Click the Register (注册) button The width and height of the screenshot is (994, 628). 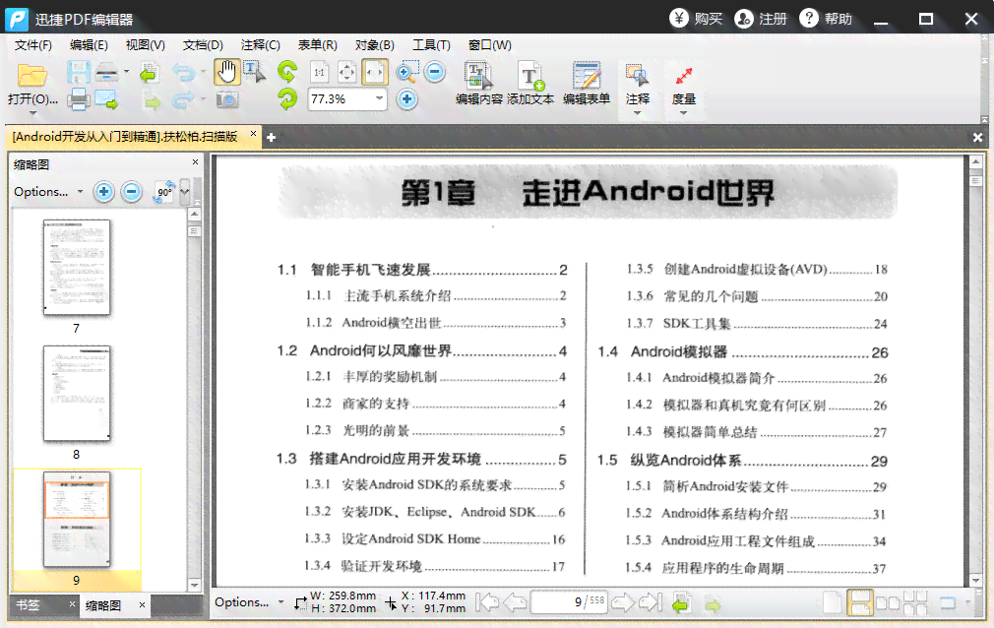761,19
